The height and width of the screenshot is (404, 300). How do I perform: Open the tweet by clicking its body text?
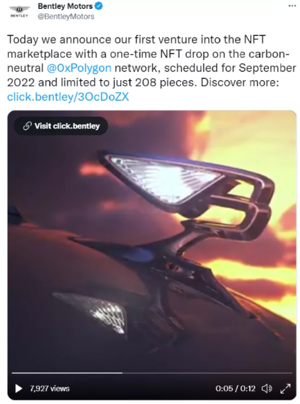[151, 68]
